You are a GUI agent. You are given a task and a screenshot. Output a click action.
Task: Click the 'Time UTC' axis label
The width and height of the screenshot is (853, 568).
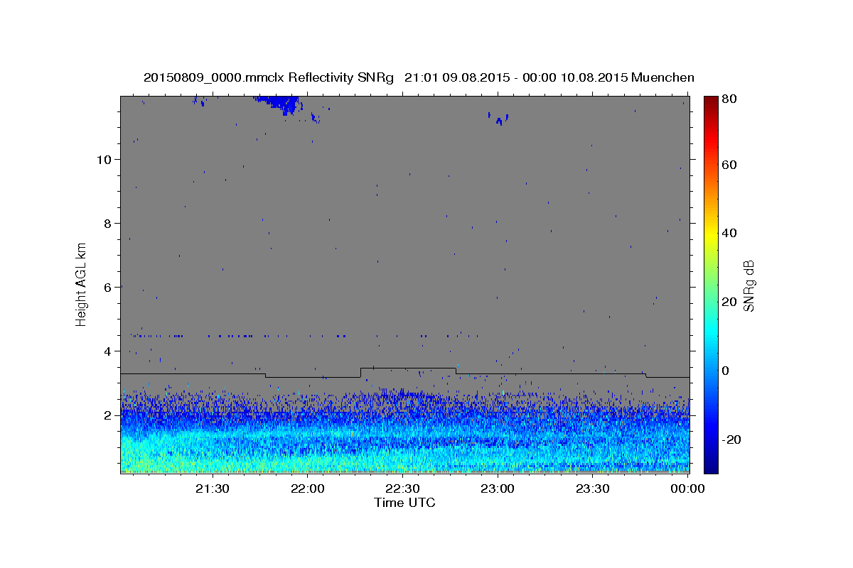point(404,503)
